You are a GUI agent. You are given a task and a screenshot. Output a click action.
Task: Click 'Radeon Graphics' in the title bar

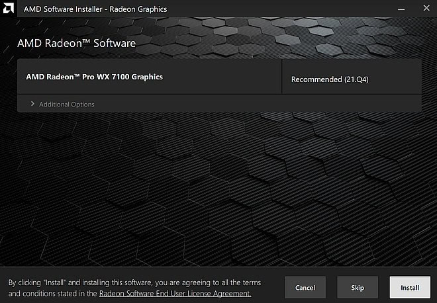[139, 9]
